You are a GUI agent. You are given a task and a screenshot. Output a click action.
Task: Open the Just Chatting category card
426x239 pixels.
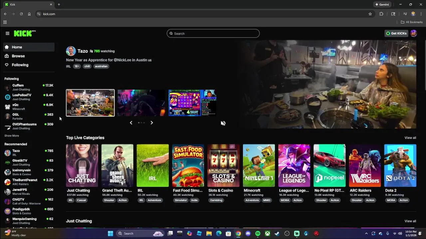tap(82, 165)
